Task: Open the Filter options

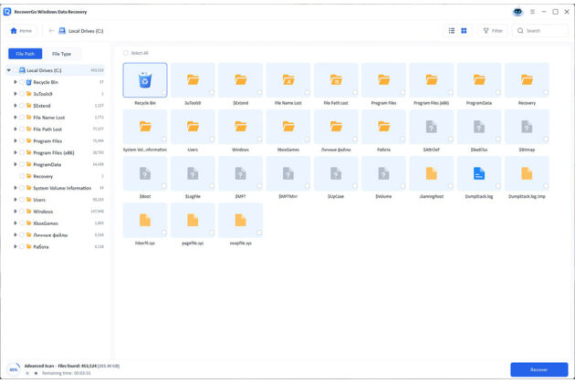Action: (x=493, y=31)
